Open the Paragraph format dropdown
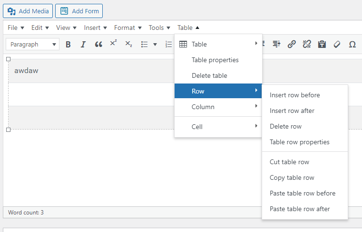The height and width of the screenshot is (232, 362). click(x=32, y=44)
